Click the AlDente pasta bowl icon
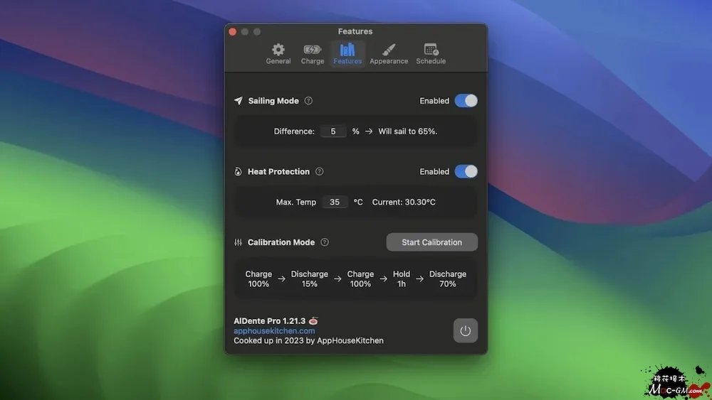The image size is (712, 400). point(313,320)
